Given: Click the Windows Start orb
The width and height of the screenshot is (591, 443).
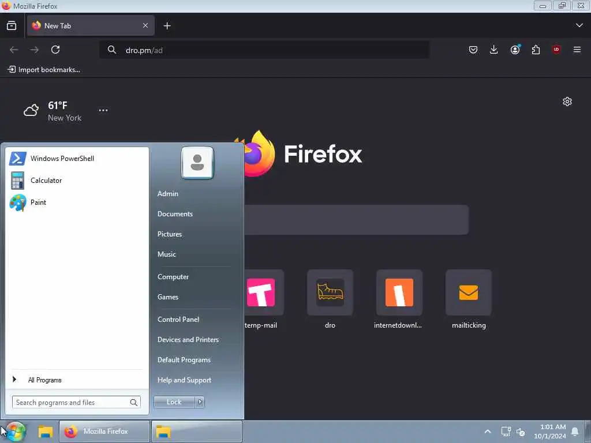Looking at the screenshot, I should (15, 431).
